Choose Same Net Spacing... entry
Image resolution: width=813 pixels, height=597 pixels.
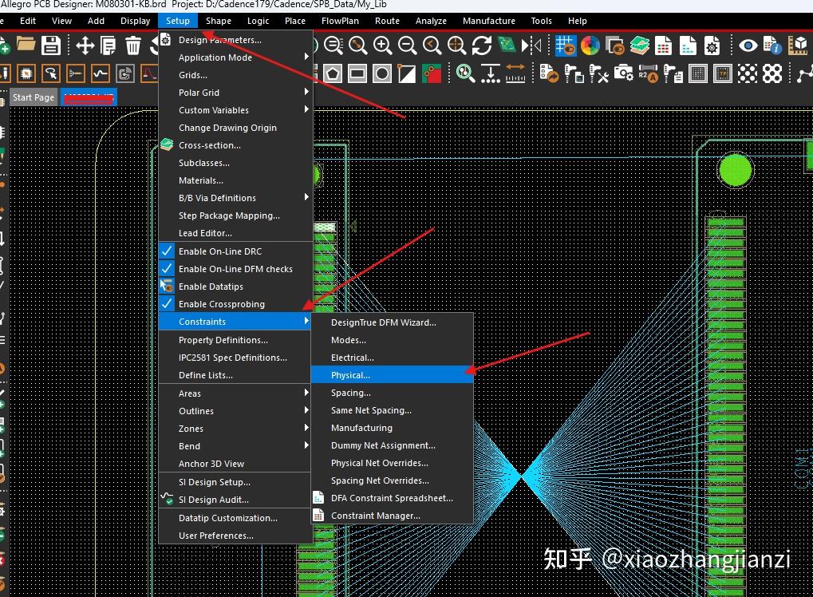pyautogui.click(x=392, y=410)
